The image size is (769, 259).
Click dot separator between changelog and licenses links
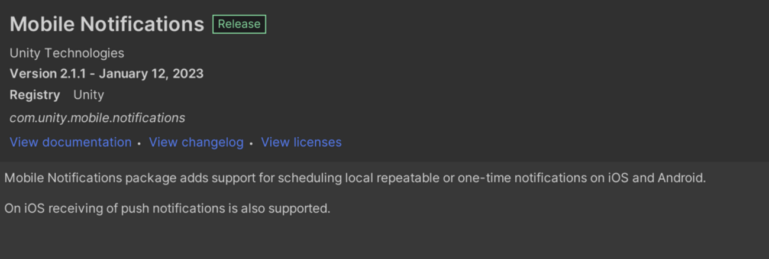(x=251, y=144)
